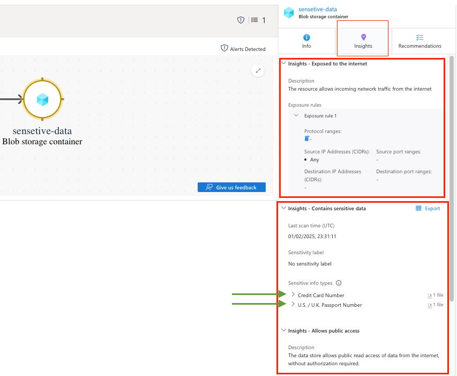The width and height of the screenshot is (457, 376).
Task: Collapse Insights - Exposed to the internet section
Action: [x=283, y=63]
